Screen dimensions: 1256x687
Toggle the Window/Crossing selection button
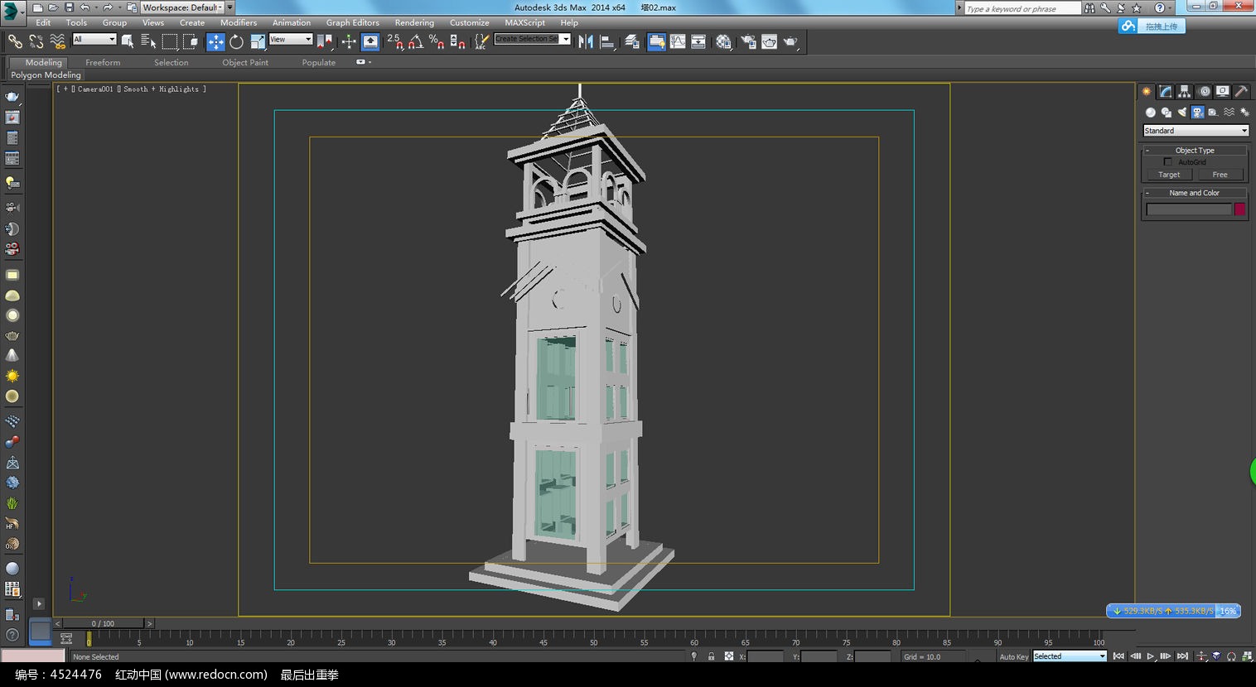coord(191,41)
